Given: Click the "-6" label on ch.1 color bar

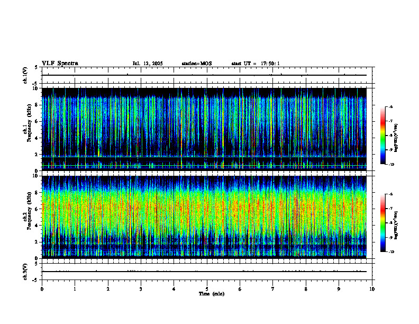Looking at the screenshot, I should (390, 107).
